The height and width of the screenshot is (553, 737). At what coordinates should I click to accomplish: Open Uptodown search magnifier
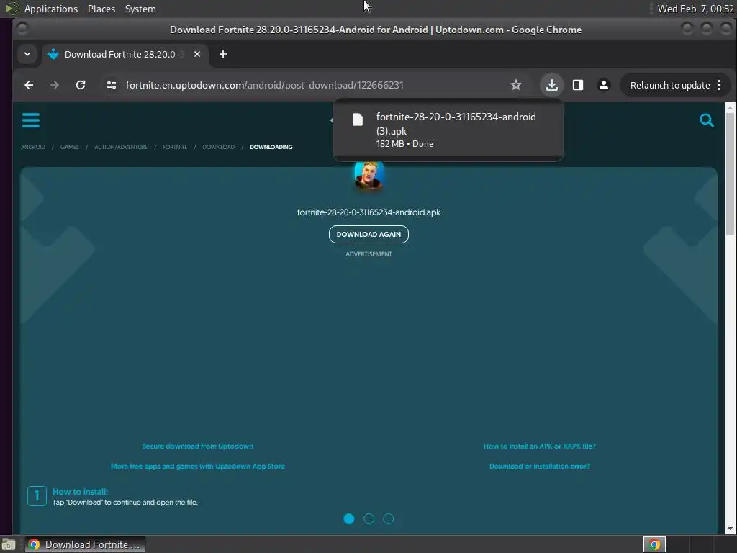point(706,120)
